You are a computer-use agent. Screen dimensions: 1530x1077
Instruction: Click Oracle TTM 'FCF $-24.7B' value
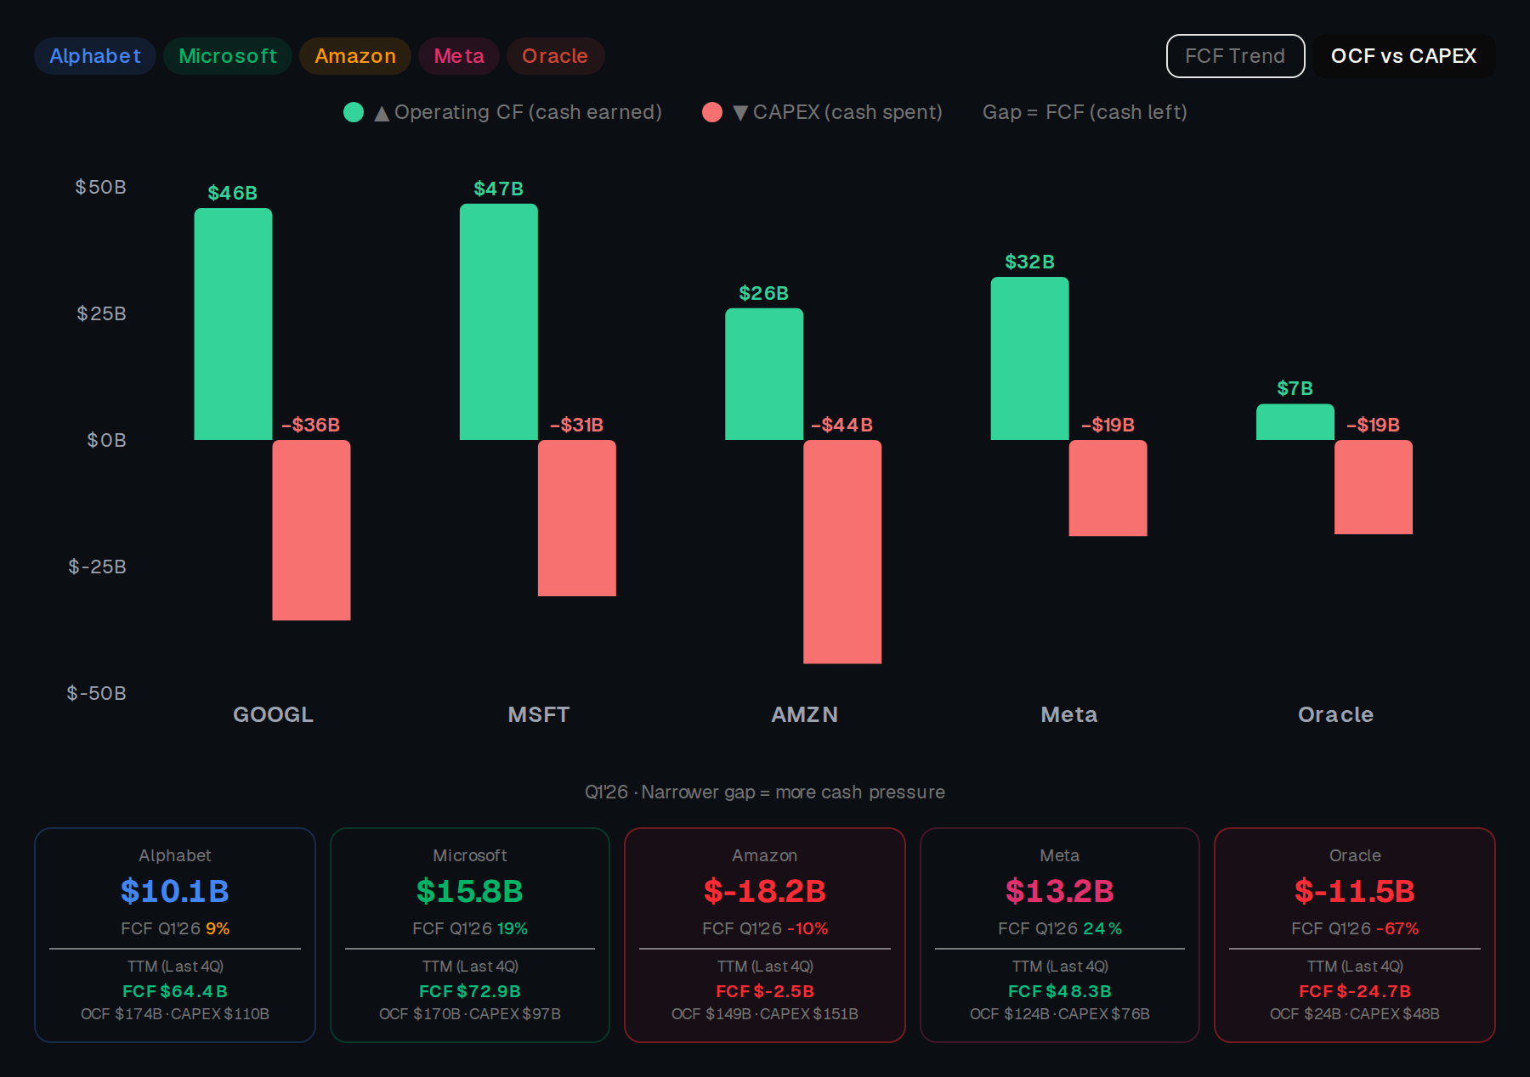tap(1355, 991)
